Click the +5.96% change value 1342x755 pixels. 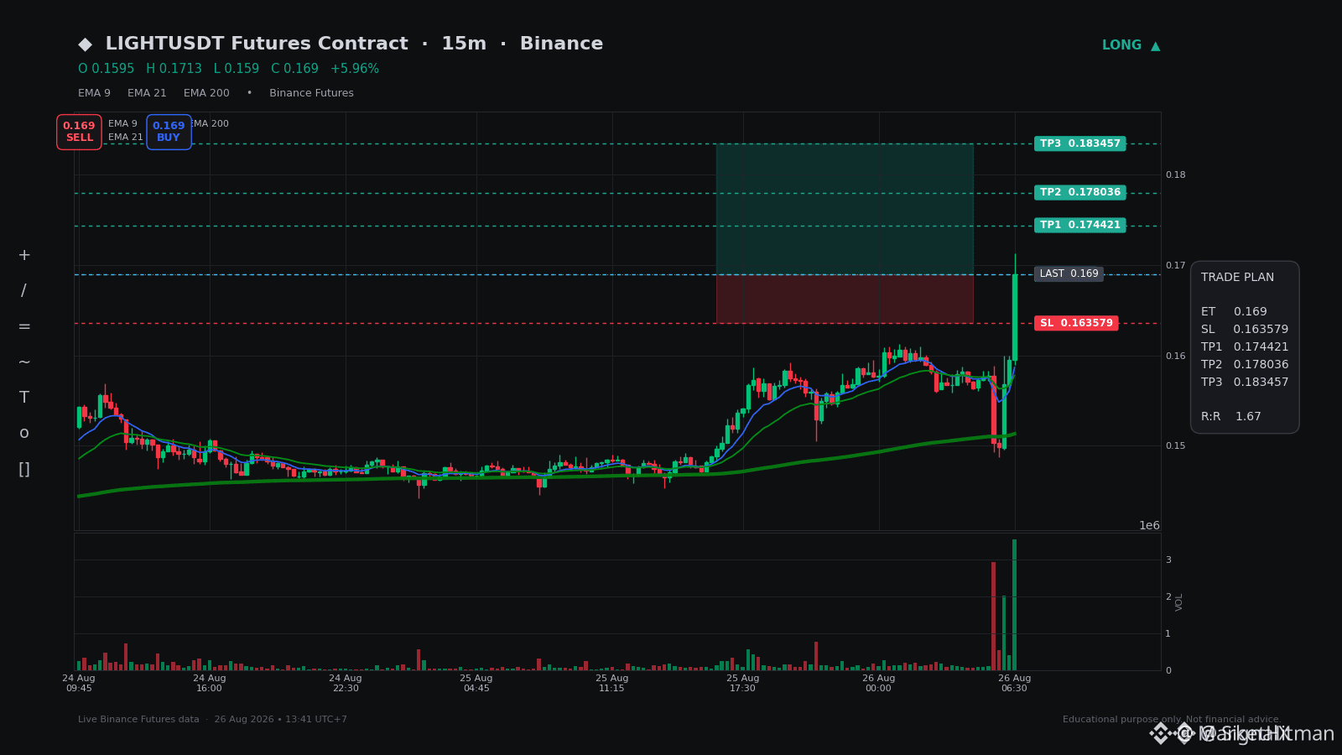pos(354,69)
